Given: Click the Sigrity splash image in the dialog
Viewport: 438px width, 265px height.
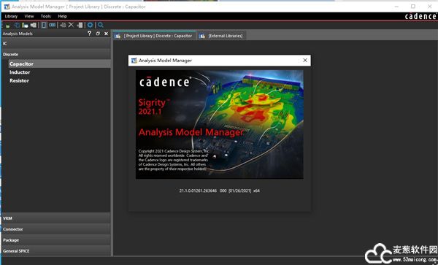Looking at the screenshot, I should pos(220,124).
